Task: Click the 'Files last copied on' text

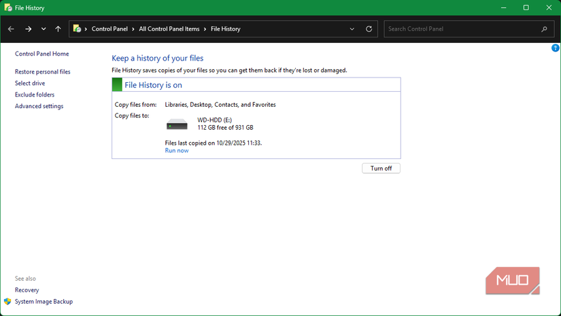Action: [214, 143]
